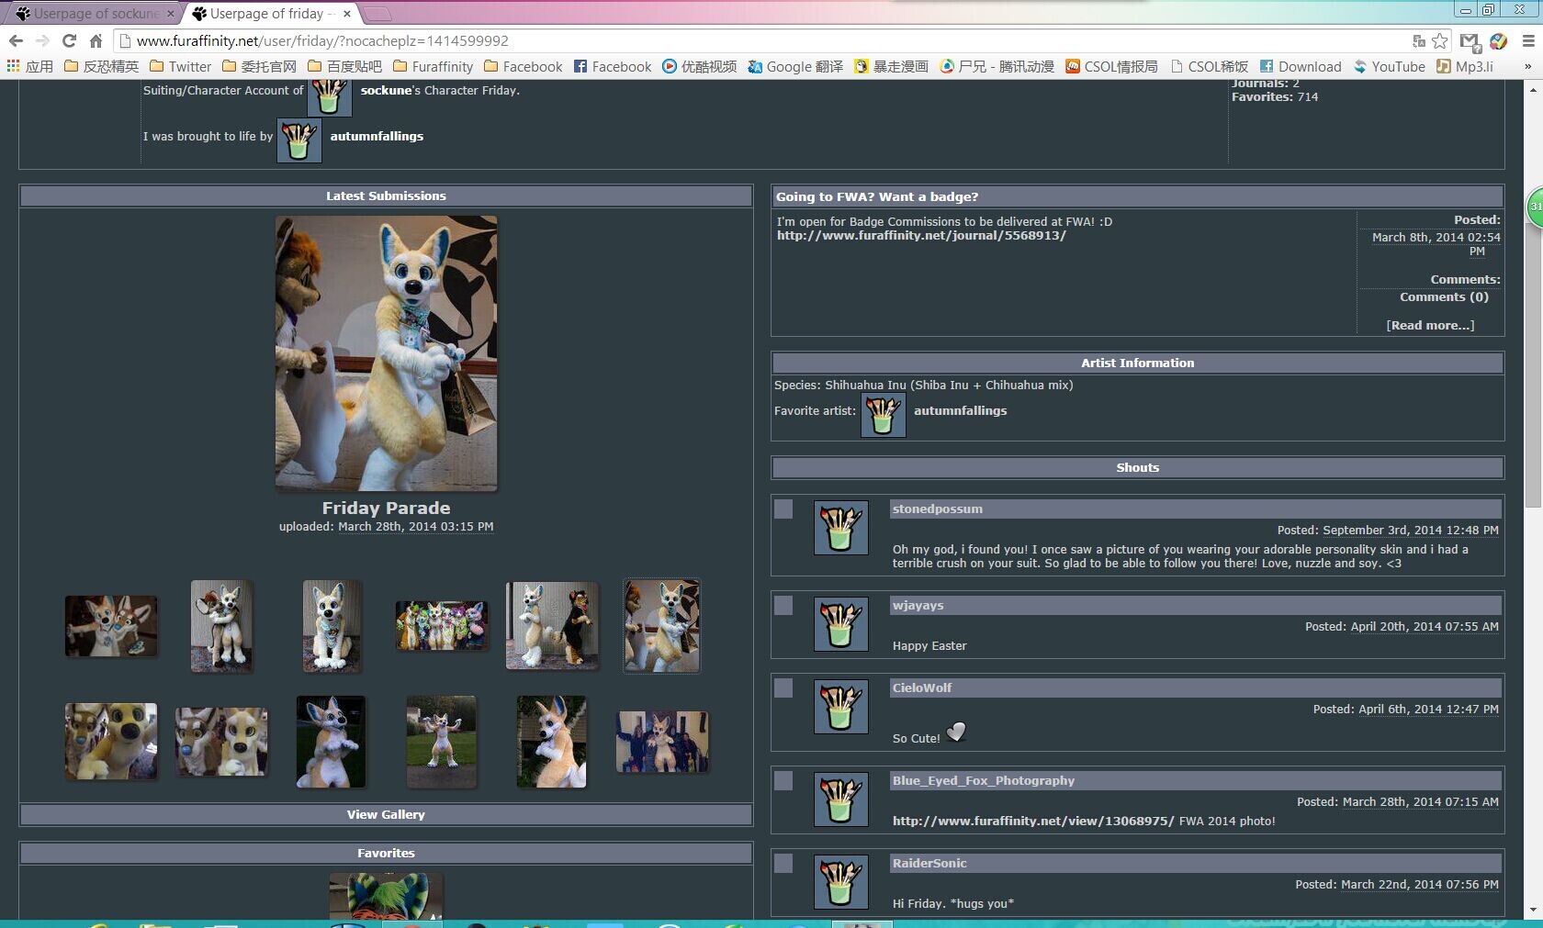Click the browser reload button
This screenshot has height=928, width=1543.
pyautogui.click(x=69, y=40)
